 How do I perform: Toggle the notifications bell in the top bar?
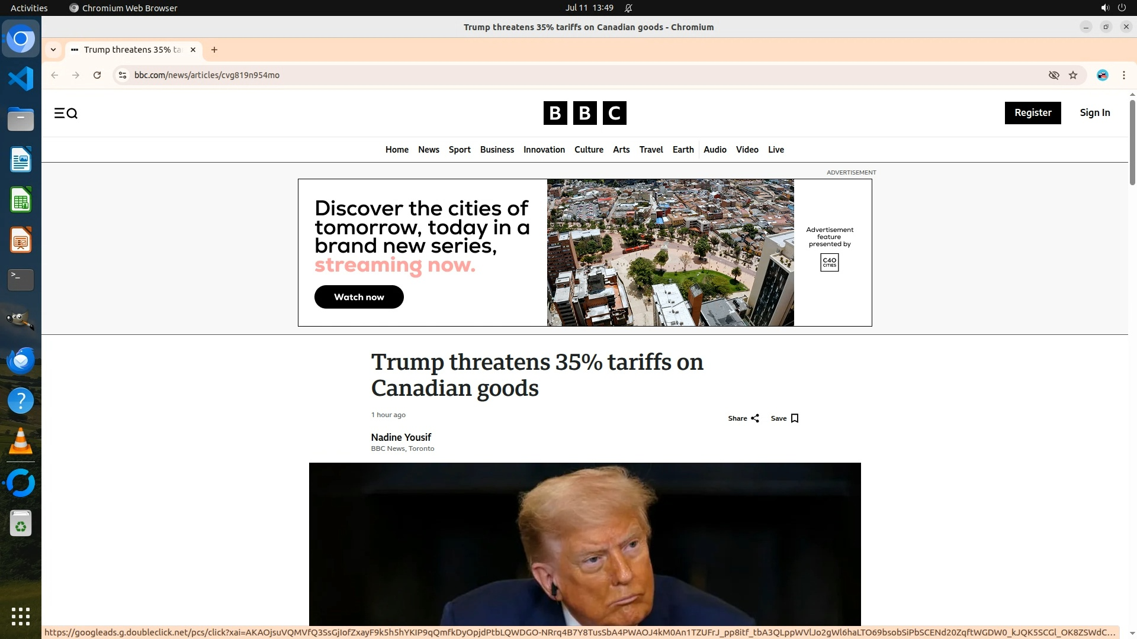[628, 8]
